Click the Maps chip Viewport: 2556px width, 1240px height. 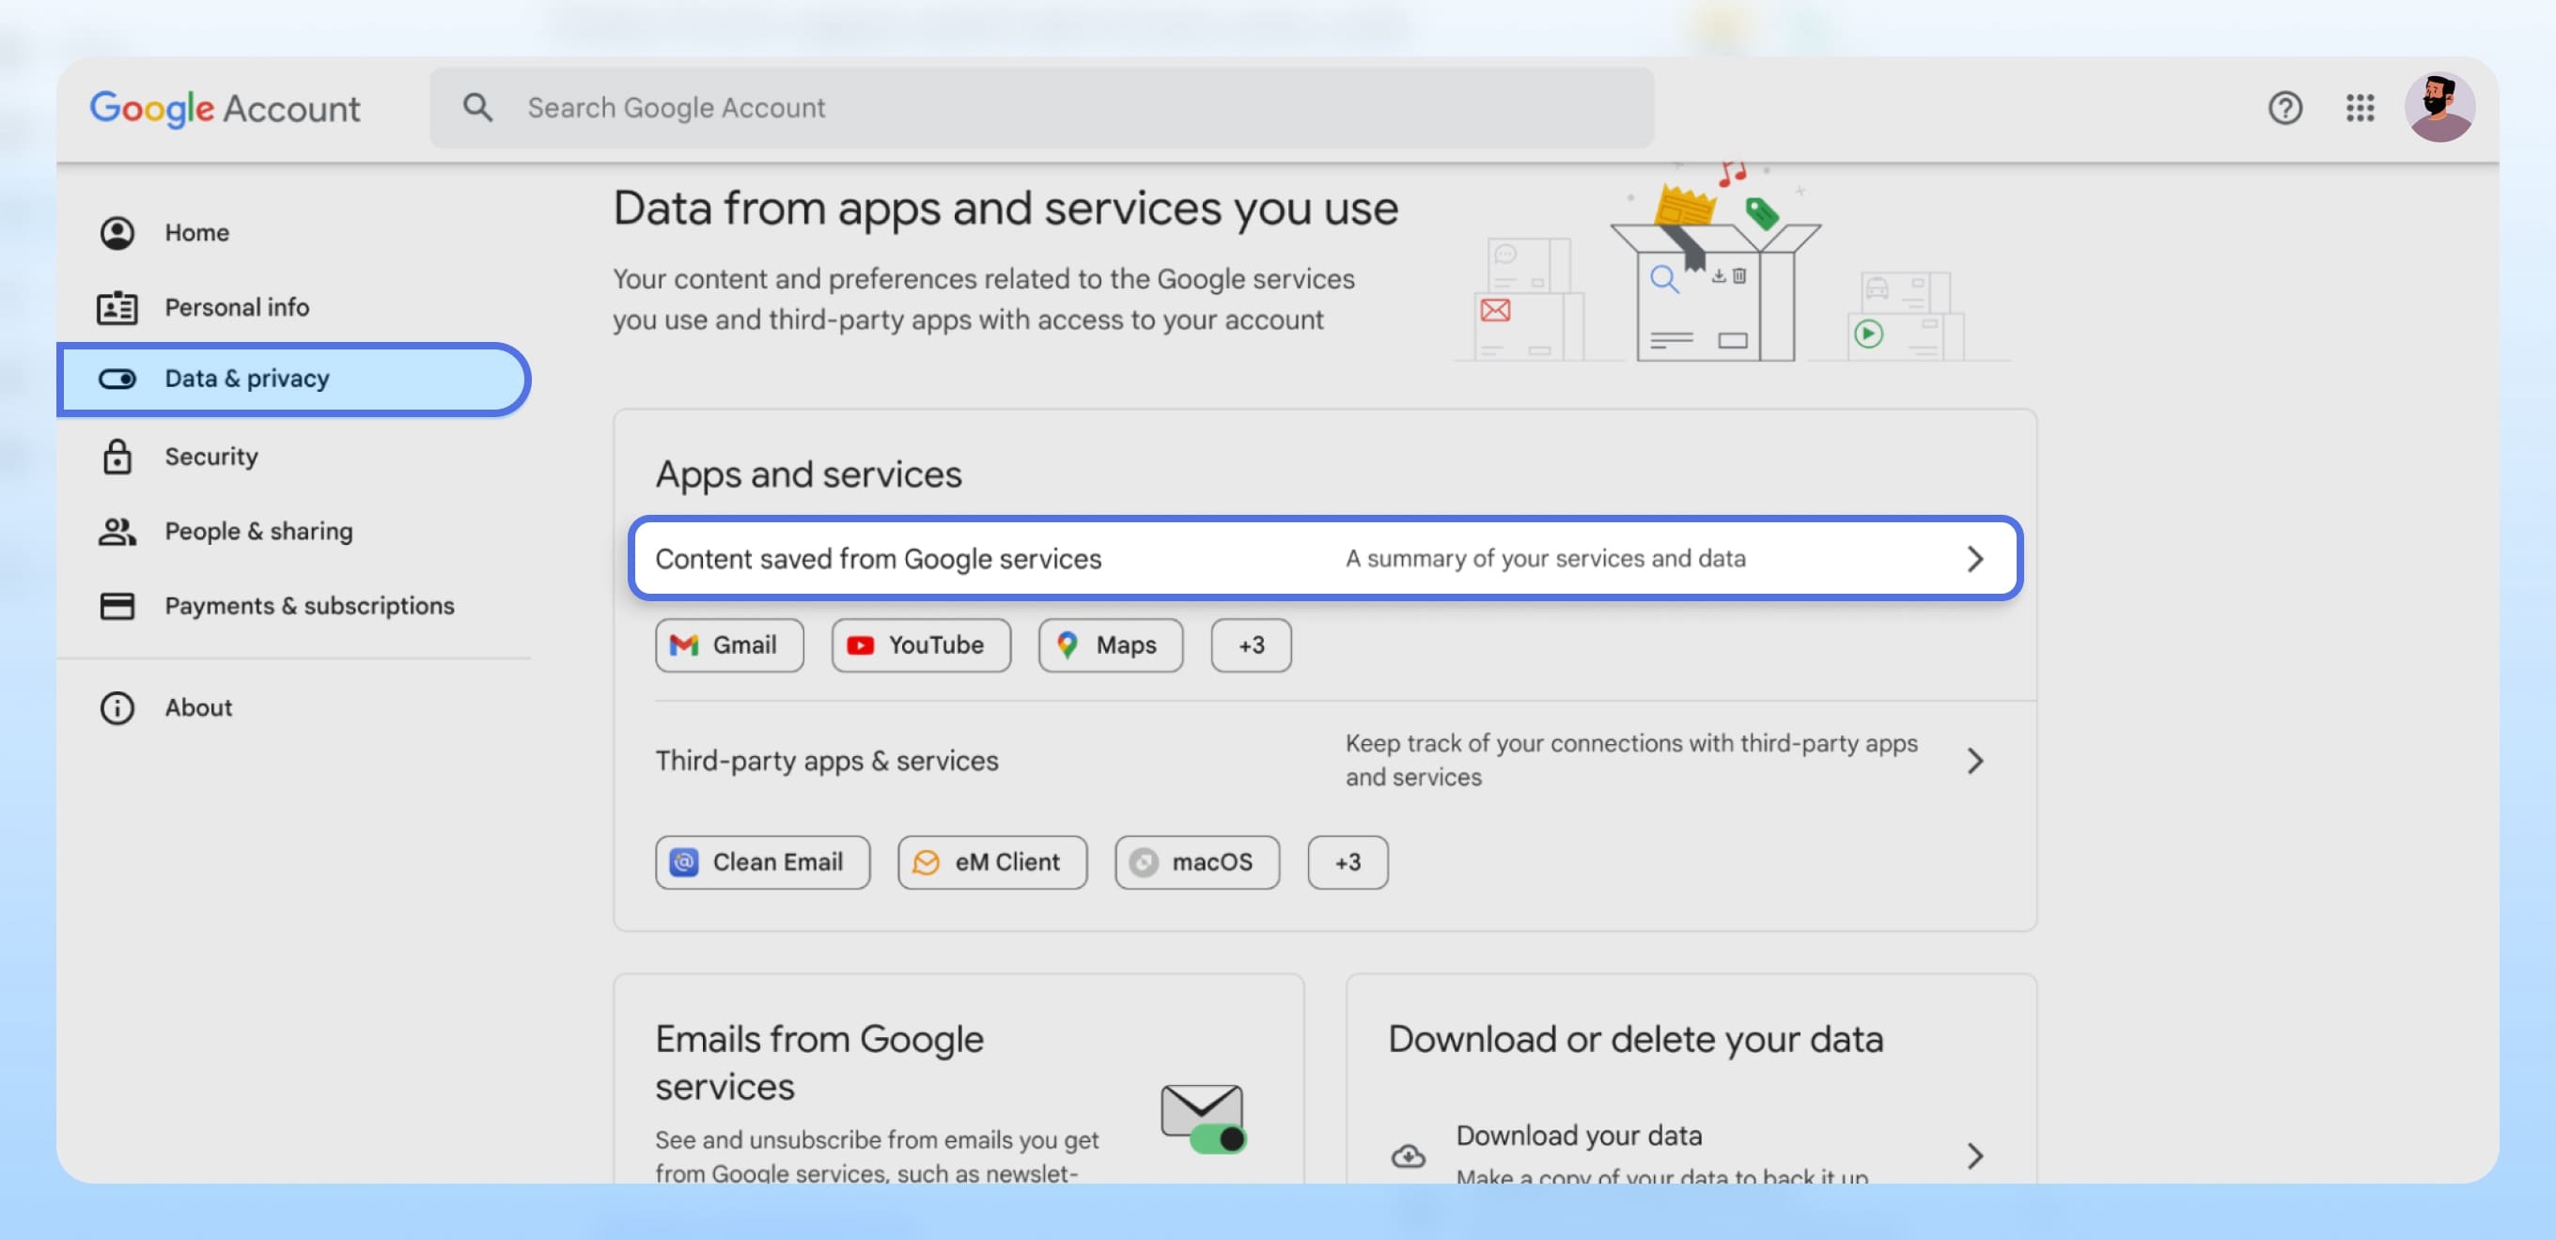pos(1111,645)
